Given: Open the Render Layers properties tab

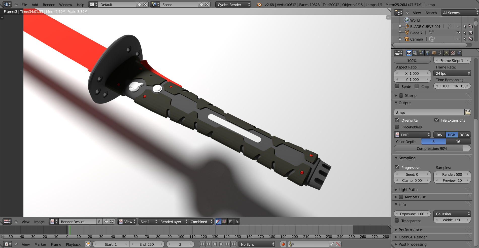Looking at the screenshot, I should 415,53.
